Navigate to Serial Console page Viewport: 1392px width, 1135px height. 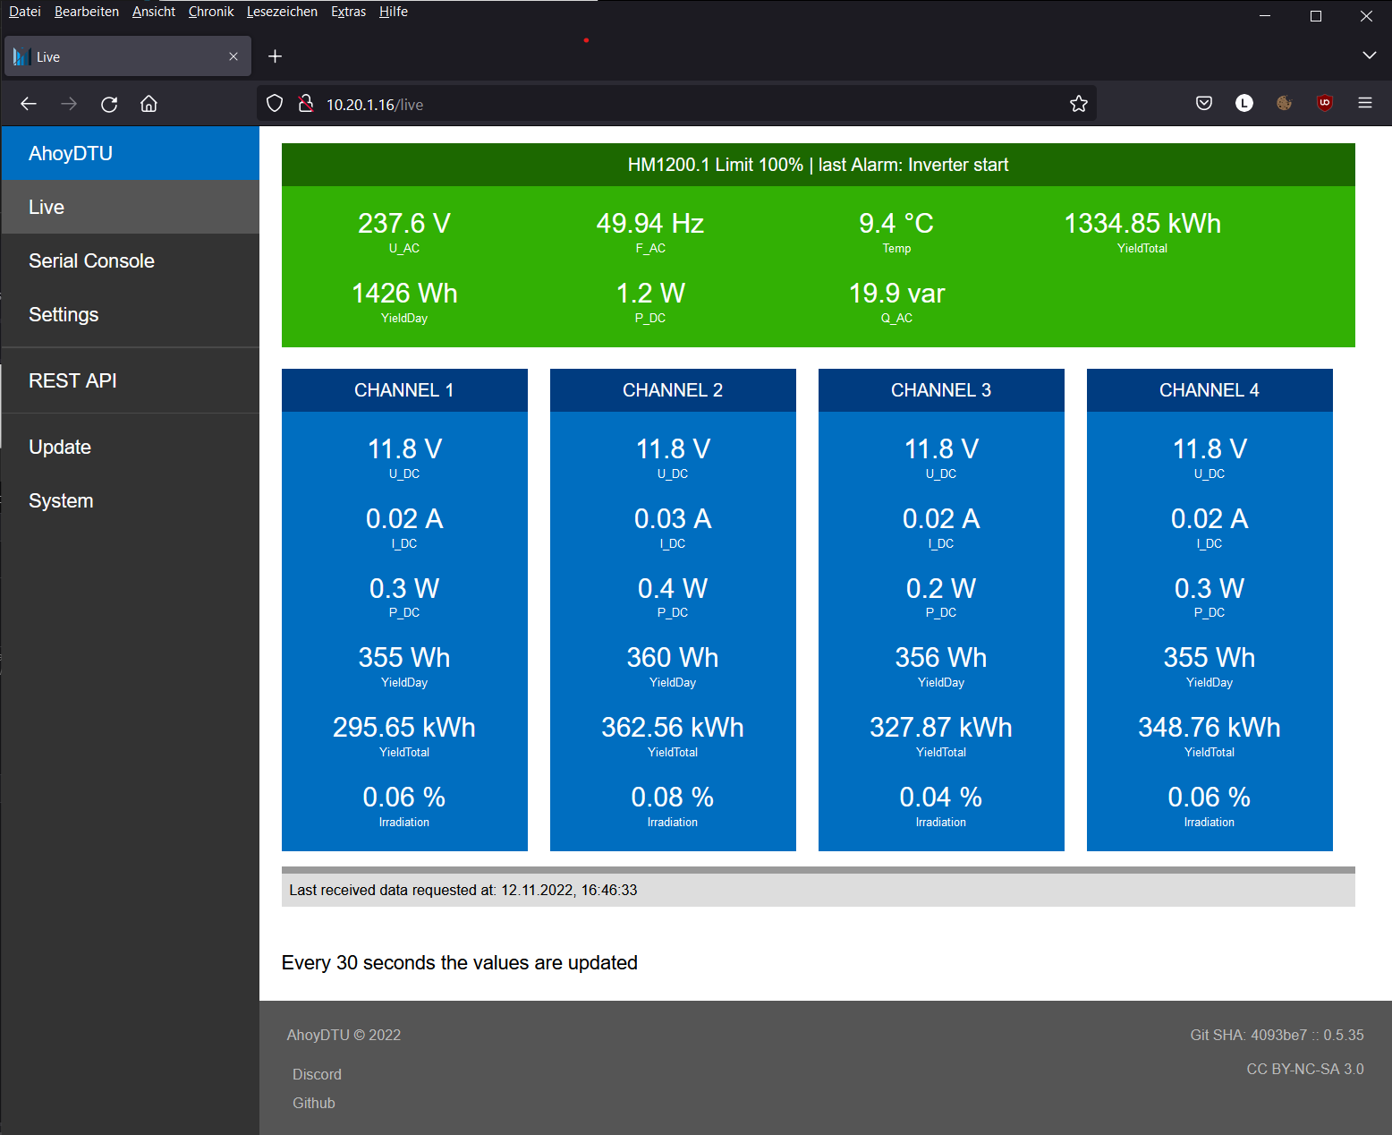point(91,260)
